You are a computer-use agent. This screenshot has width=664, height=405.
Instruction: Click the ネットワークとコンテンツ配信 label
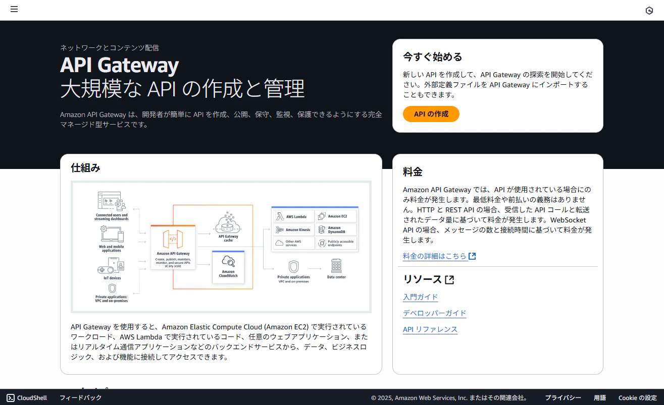point(110,48)
